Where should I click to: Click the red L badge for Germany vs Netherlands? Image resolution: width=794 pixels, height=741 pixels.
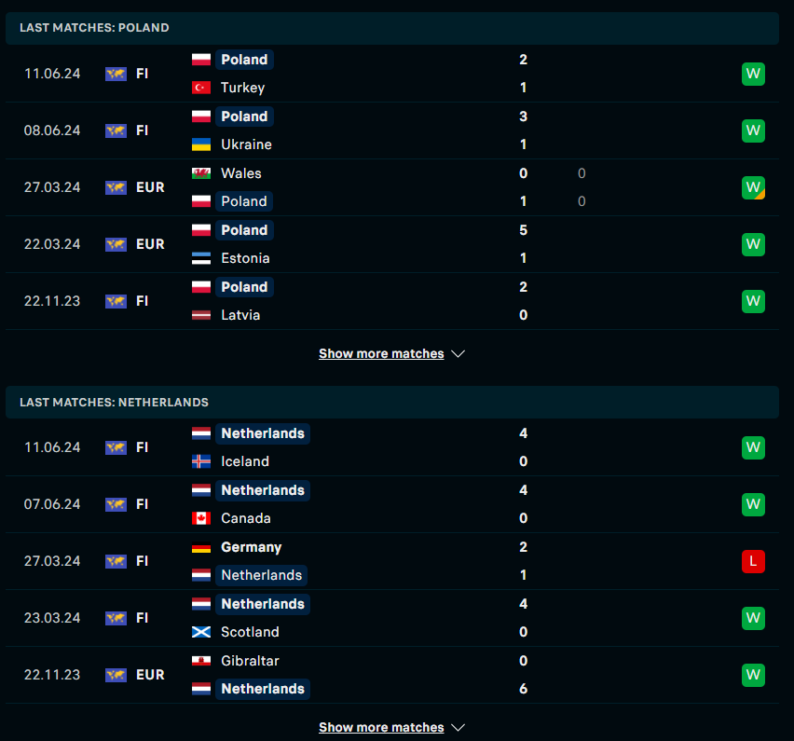pos(753,561)
